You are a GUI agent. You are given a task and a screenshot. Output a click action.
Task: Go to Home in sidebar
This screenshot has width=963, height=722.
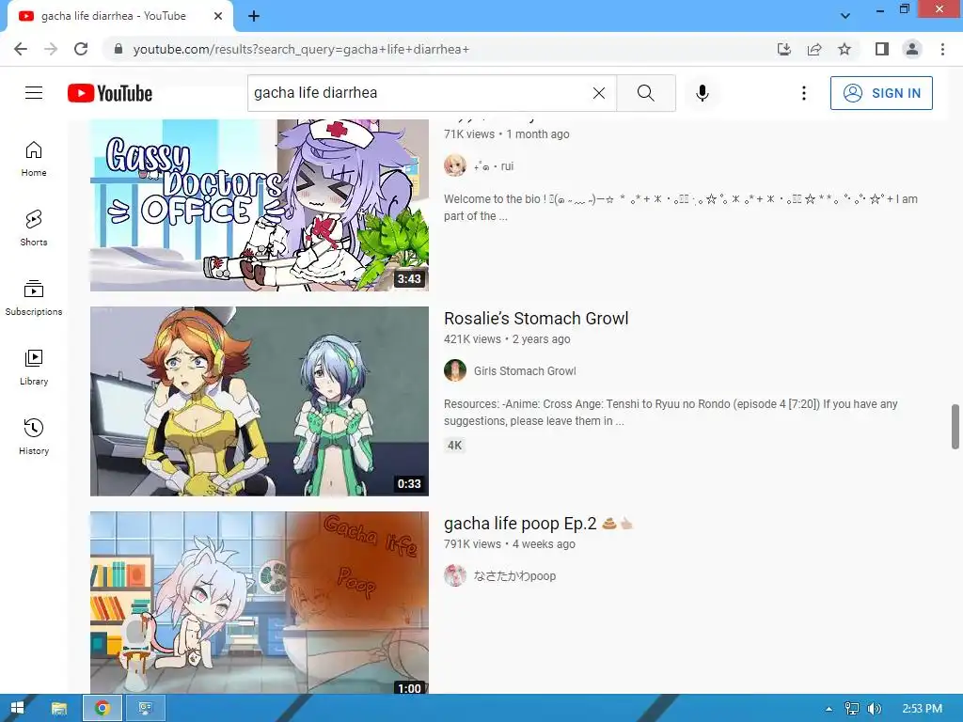click(x=34, y=159)
